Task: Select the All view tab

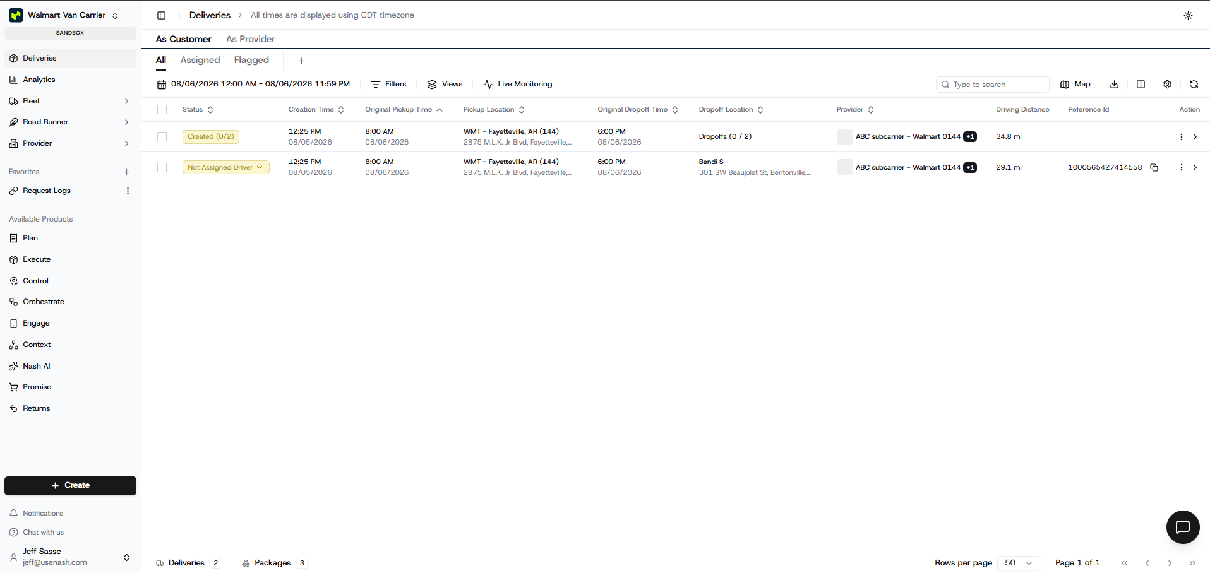Action: coord(161,60)
